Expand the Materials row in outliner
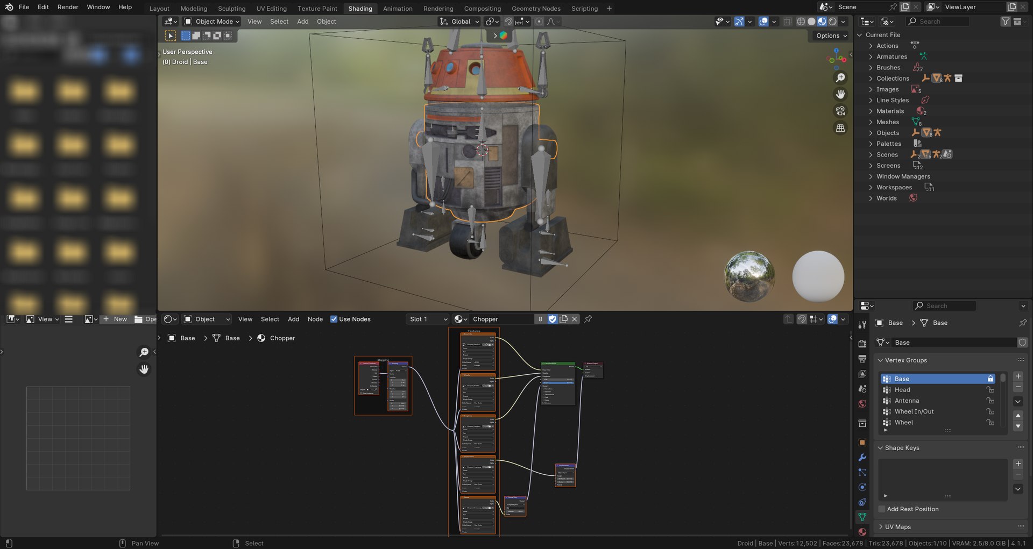1033x549 pixels. point(871,111)
